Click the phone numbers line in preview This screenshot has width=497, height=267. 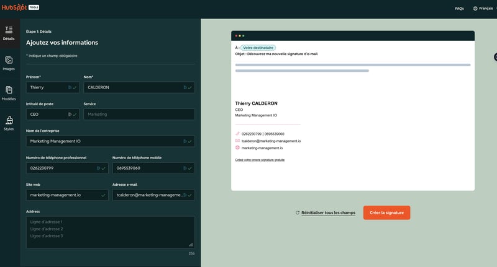coord(263,134)
